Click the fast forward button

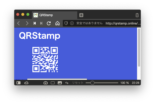click(41, 23)
